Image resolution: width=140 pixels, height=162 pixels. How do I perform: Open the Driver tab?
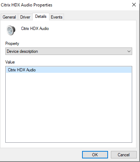[25, 17]
